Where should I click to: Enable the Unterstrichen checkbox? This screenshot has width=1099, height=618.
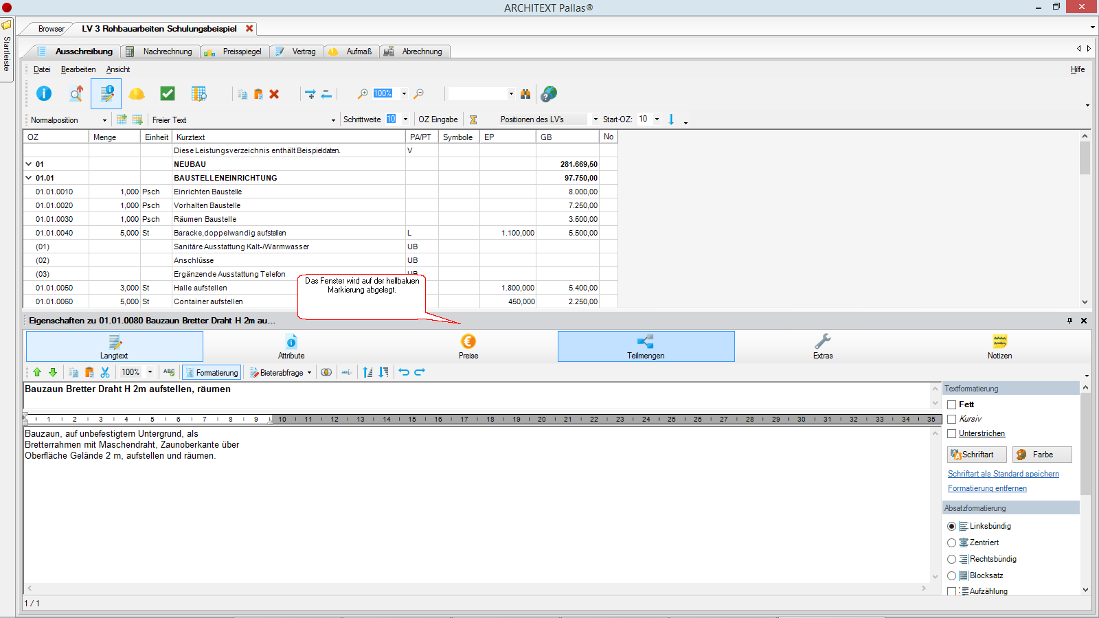952,433
